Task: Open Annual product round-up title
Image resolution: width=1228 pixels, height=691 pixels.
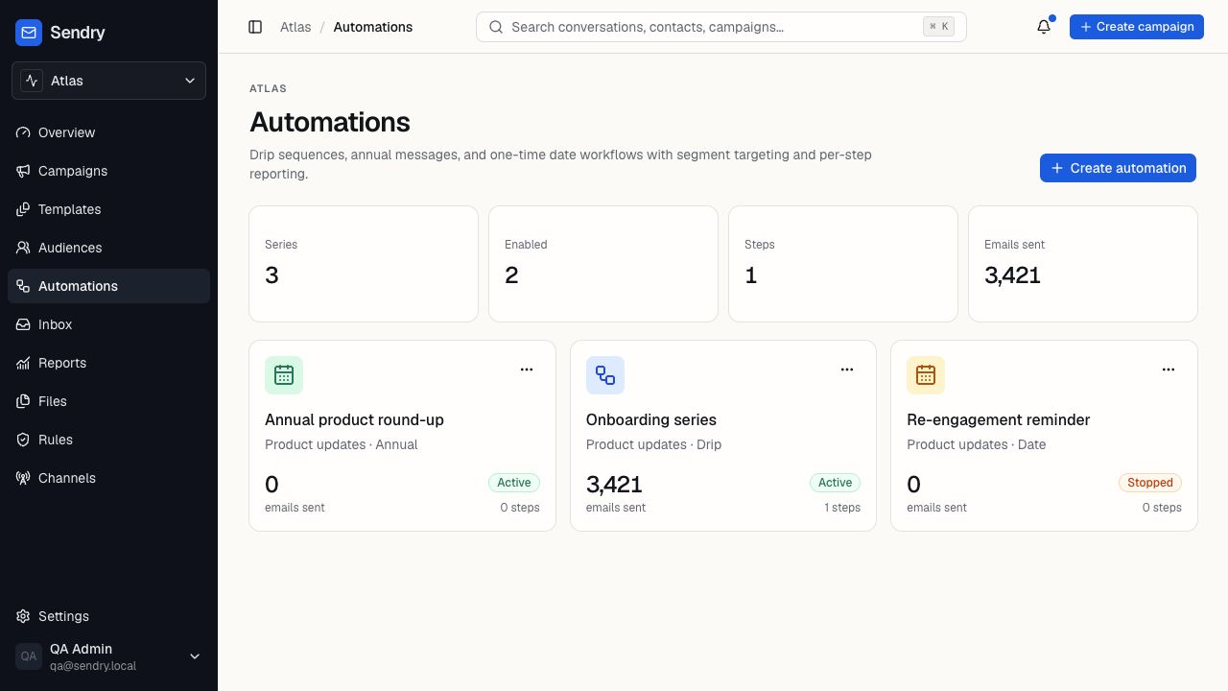Action: pyautogui.click(x=354, y=419)
